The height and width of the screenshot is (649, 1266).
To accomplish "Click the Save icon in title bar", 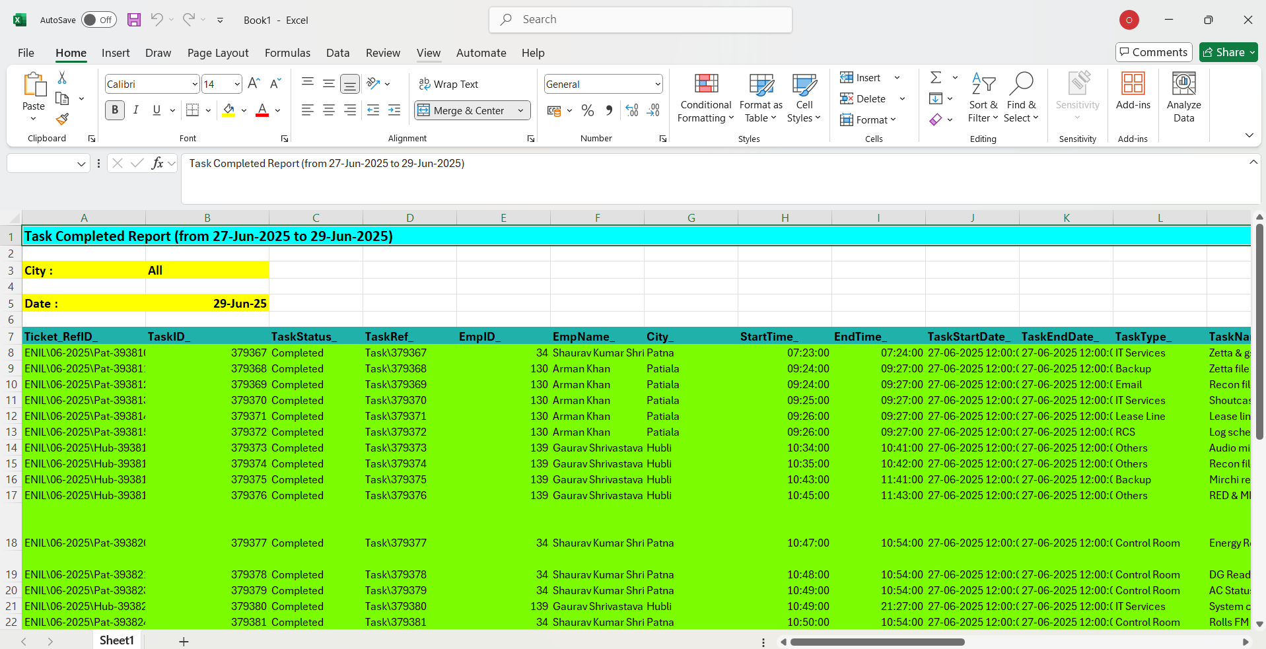I will [134, 20].
